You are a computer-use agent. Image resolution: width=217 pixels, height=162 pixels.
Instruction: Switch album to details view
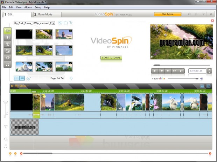pyautogui.click(x=22, y=78)
